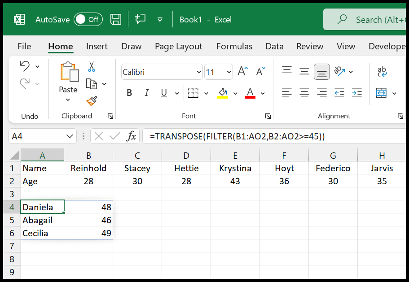Activate the Format Painter
The width and height of the screenshot is (409, 282).
point(90,100)
